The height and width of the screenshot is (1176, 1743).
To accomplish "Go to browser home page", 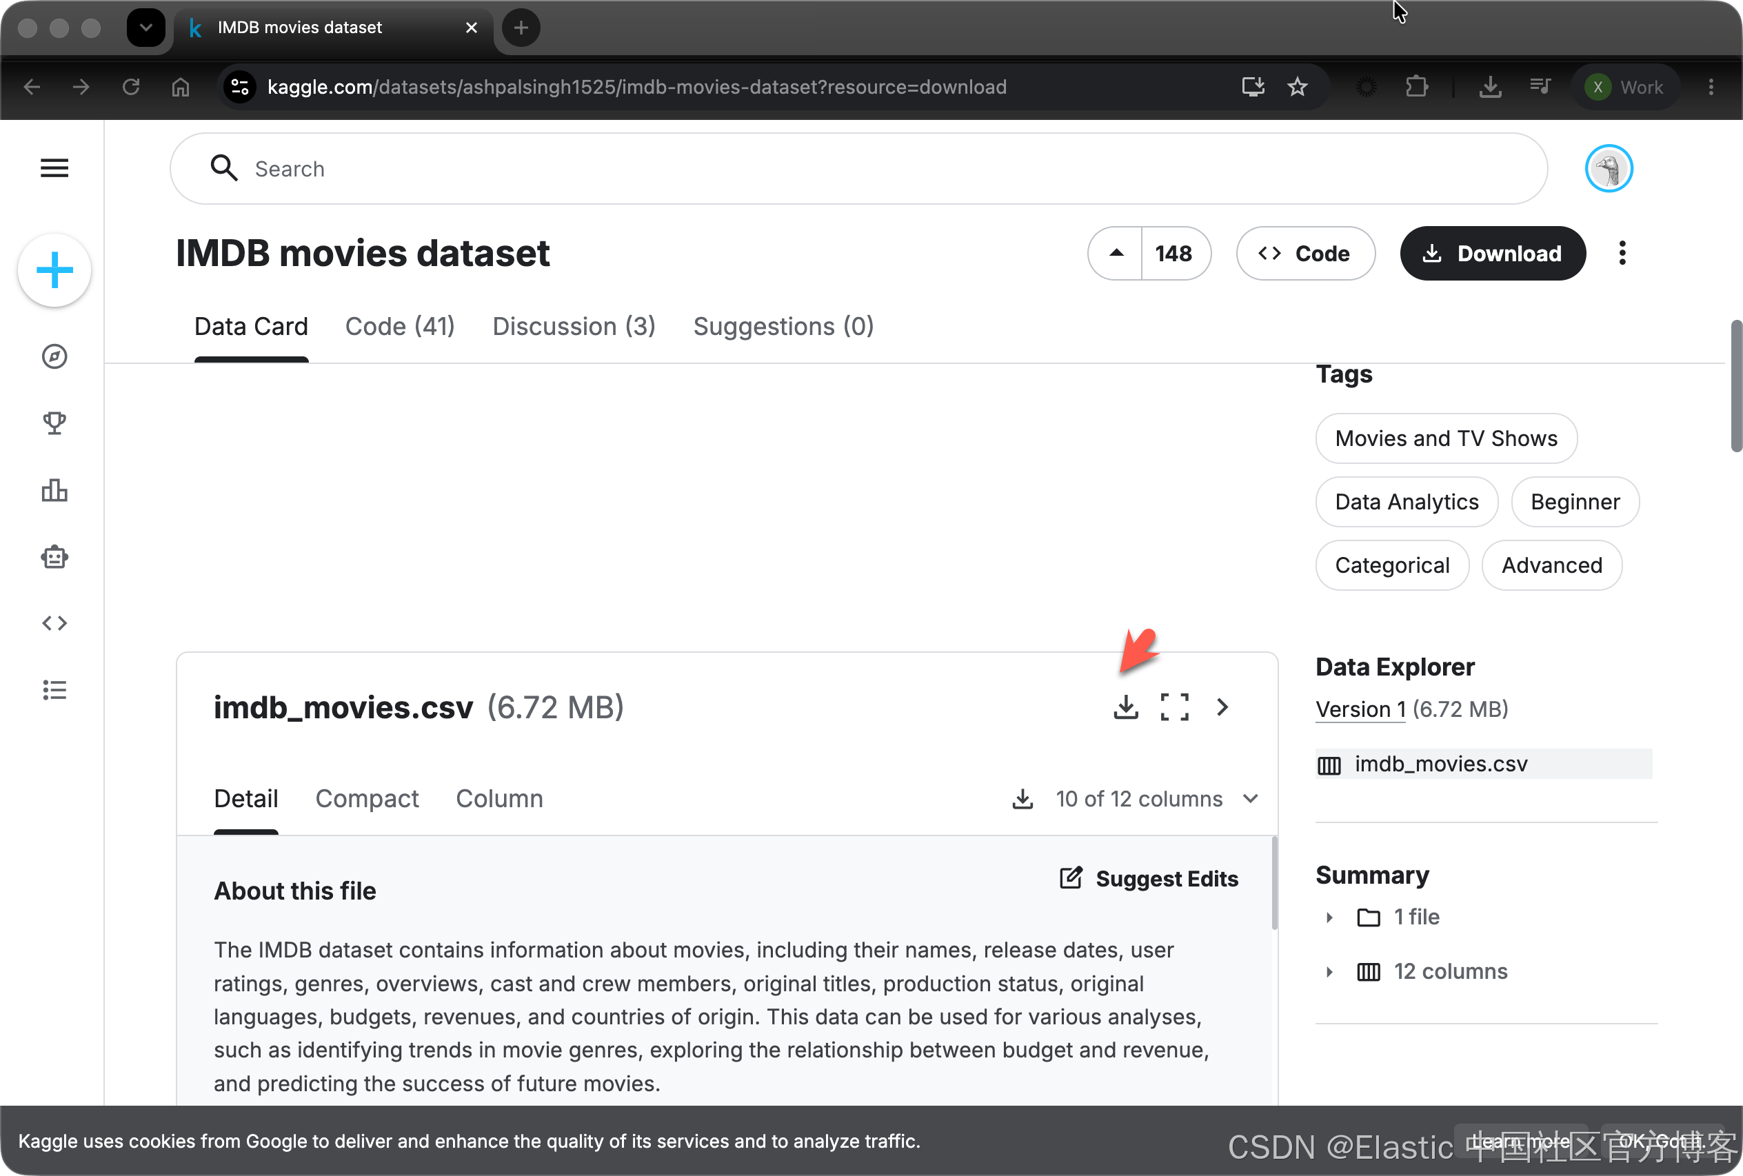I will (x=181, y=87).
